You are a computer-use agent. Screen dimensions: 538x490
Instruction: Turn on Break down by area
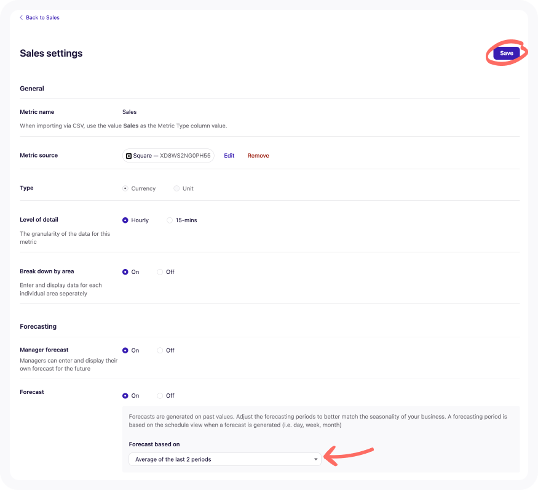click(125, 272)
